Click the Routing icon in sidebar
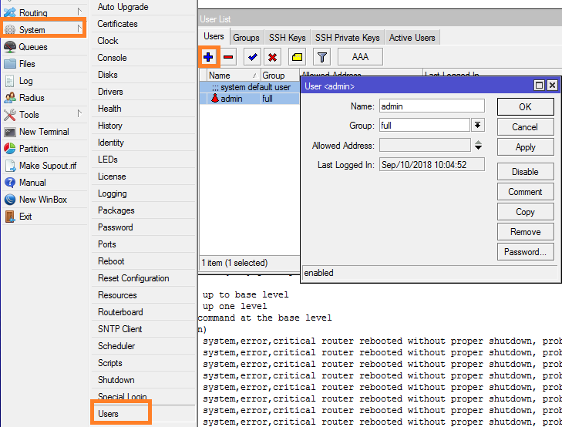 pos(10,12)
